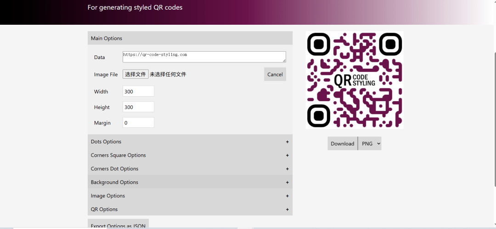This screenshot has height=229, width=496.
Task: Click the plus icon beside Image Options
Action: [287, 196]
